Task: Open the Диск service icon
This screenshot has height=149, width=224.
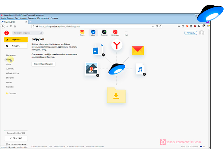Action: point(93,33)
